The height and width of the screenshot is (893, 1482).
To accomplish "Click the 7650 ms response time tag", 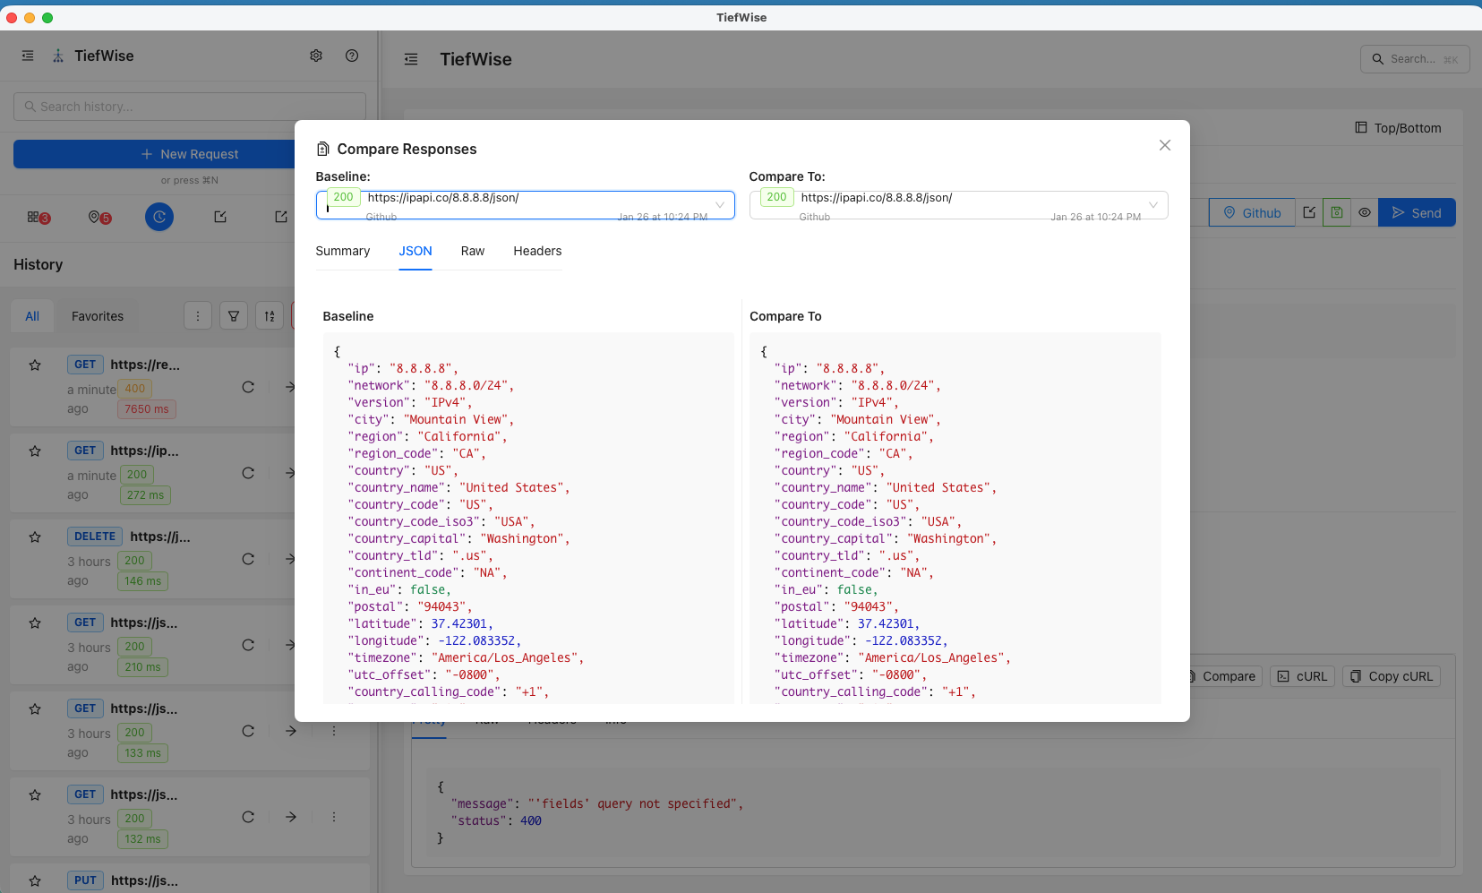I will point(147,409).
